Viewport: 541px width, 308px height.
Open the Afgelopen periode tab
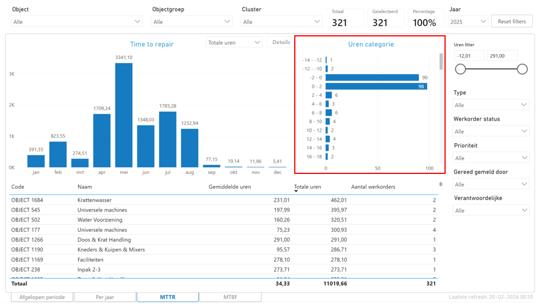(42, 297)
